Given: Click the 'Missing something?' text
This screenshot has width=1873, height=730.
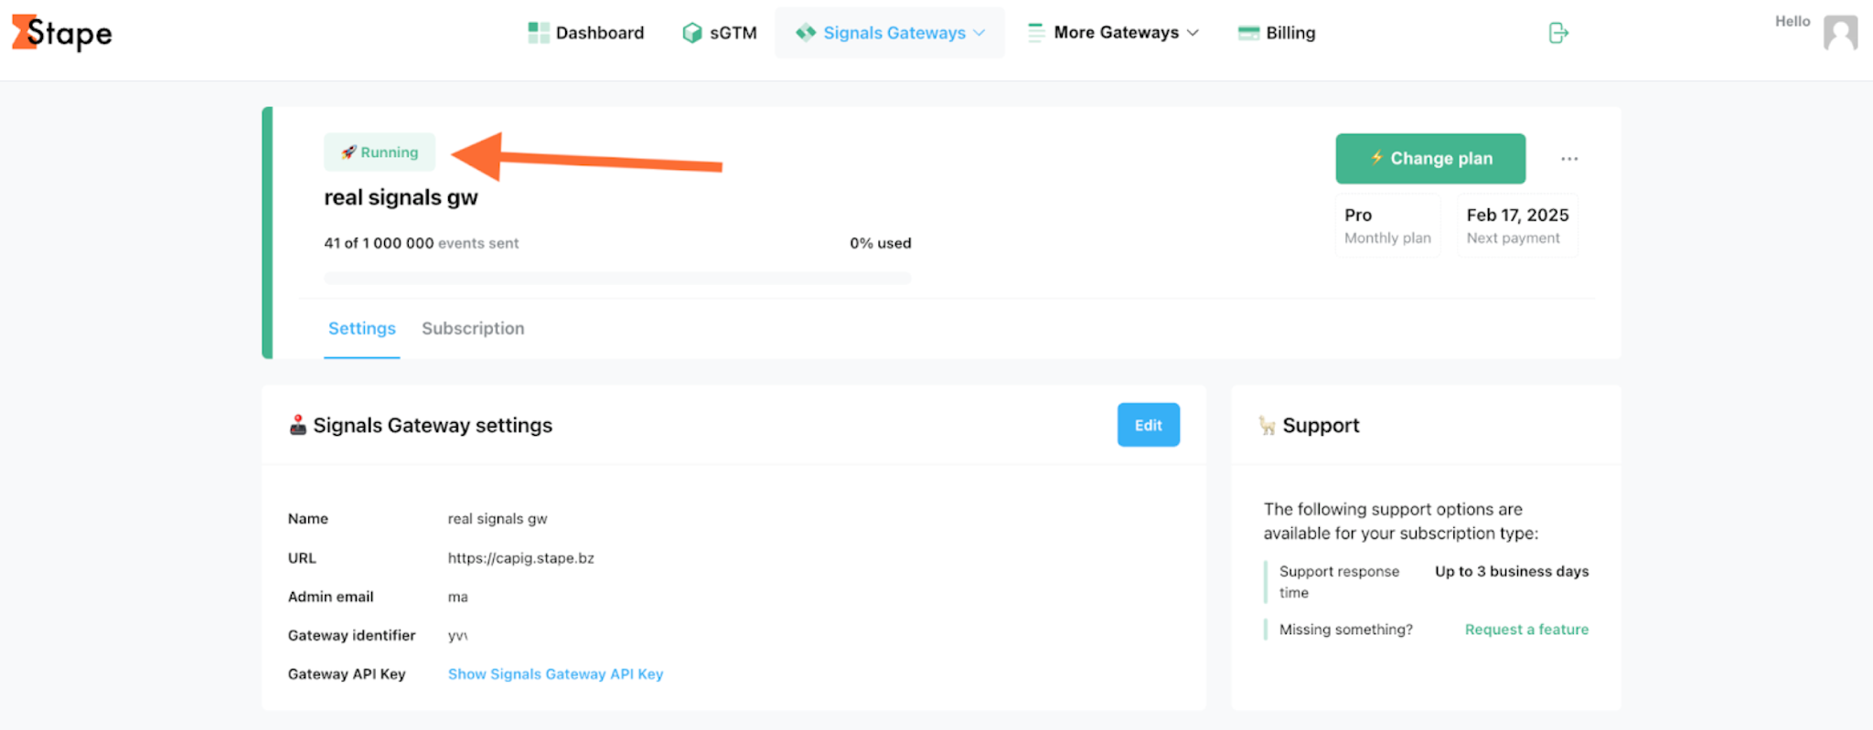Looking at the screenshot, I should click(1346, 629).
